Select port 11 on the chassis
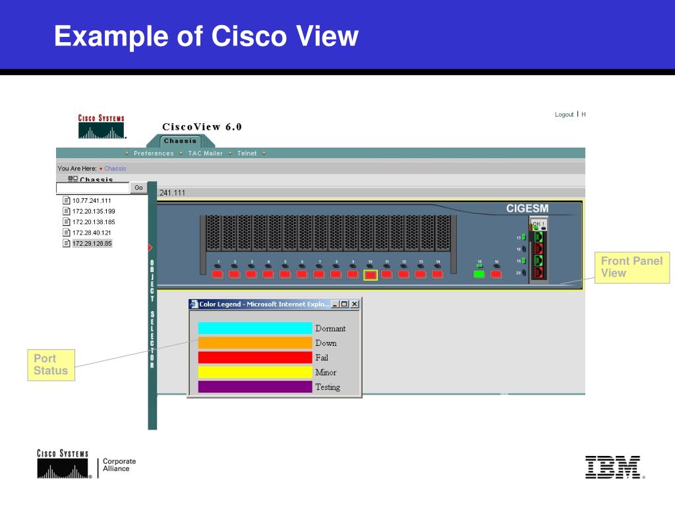The image size is (675, 506). point(386,274)
